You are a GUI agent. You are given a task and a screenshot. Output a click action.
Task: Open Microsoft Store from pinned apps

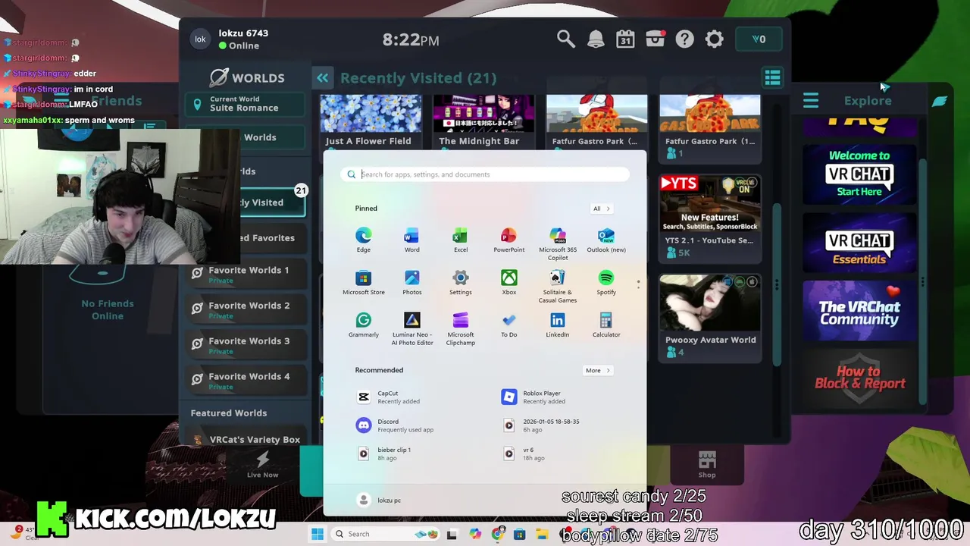click(364, 282)
